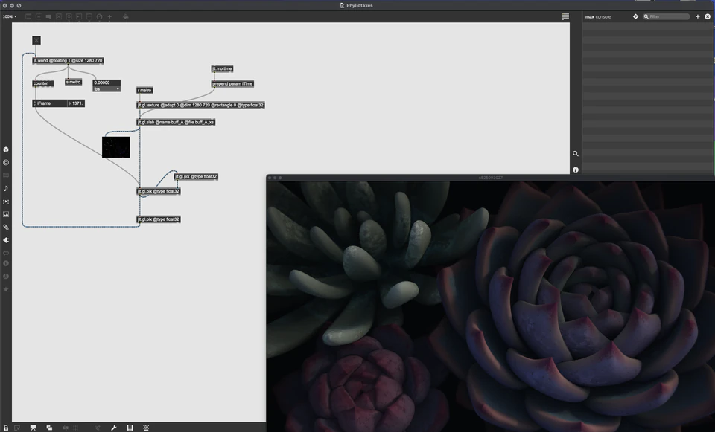Open the Plug-ins plug icon in left sidebar
Image resolution: width=715 pixels, height=432 pixels.
click(6, 240)
